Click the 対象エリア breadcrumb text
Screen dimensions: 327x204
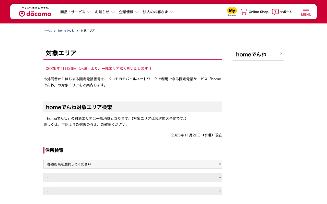(88, 31)
